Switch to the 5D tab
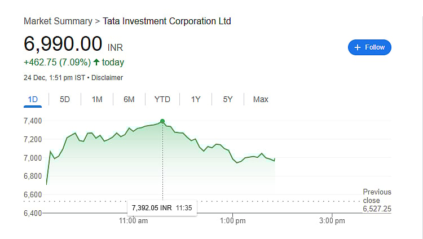Image resolution: width=423 pixels, height=239 pixels. point(65,100)
